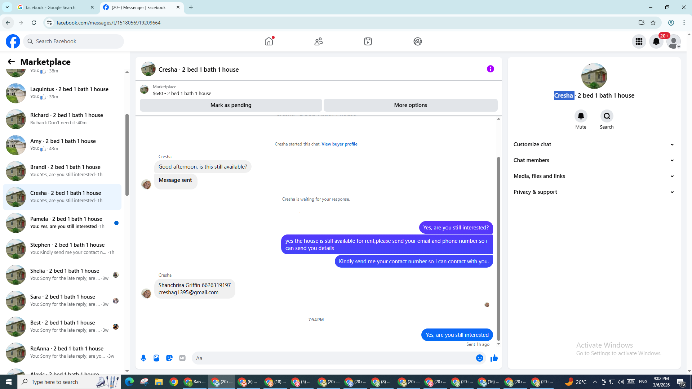692x389 pixels.
Task: Click the chat messages scrollbar
Action: [498, 249]
